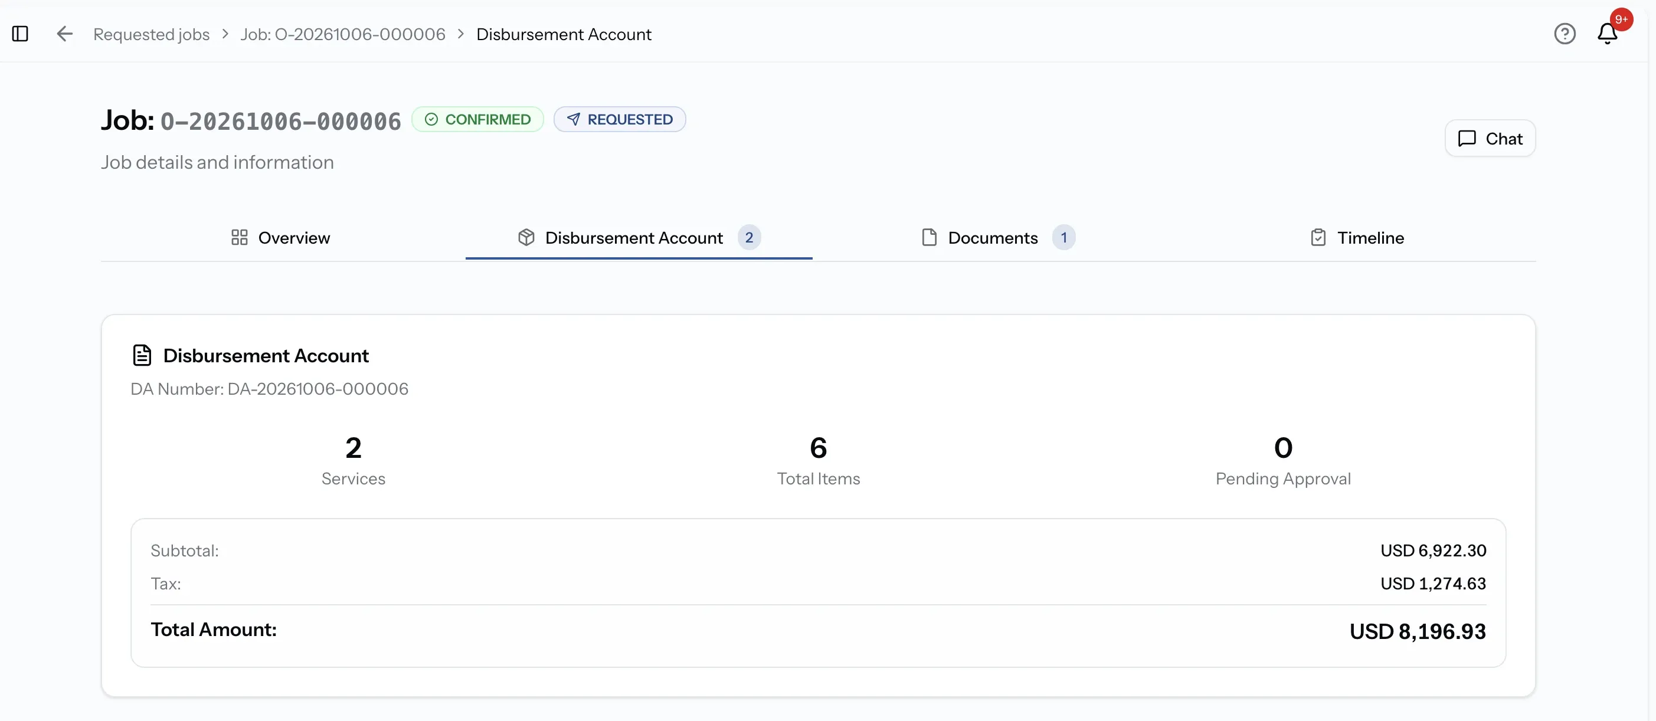Click the job number O-20261006-000006 heading
Screen dimensions: 1656x721
(280, 121)
